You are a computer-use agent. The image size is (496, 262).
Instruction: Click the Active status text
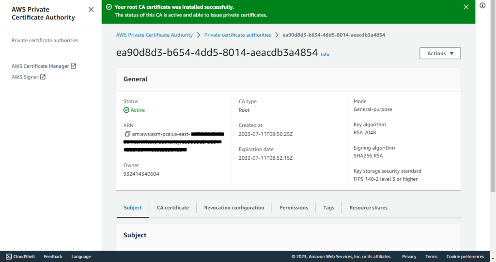tap(138, 110)
